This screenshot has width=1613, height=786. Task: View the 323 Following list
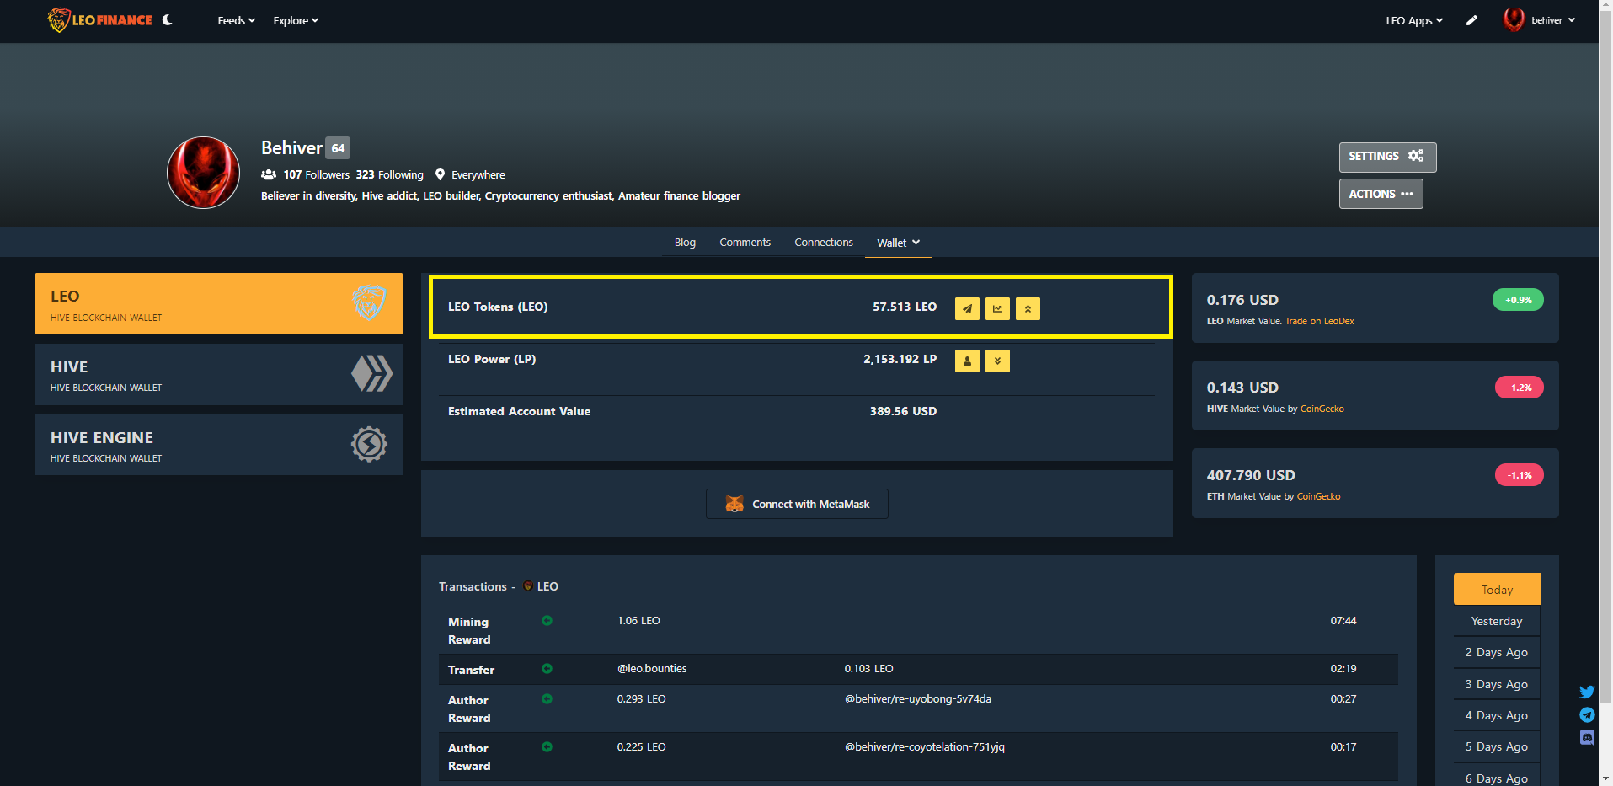[x=389, y=174]
